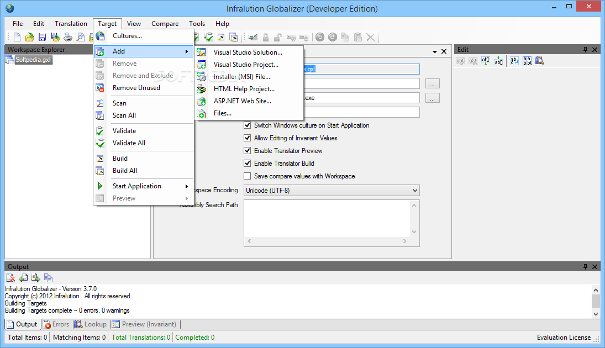This screenshot has width=605, height=348.
Task: Choose Scan All menu item
Action: (144, 115)
